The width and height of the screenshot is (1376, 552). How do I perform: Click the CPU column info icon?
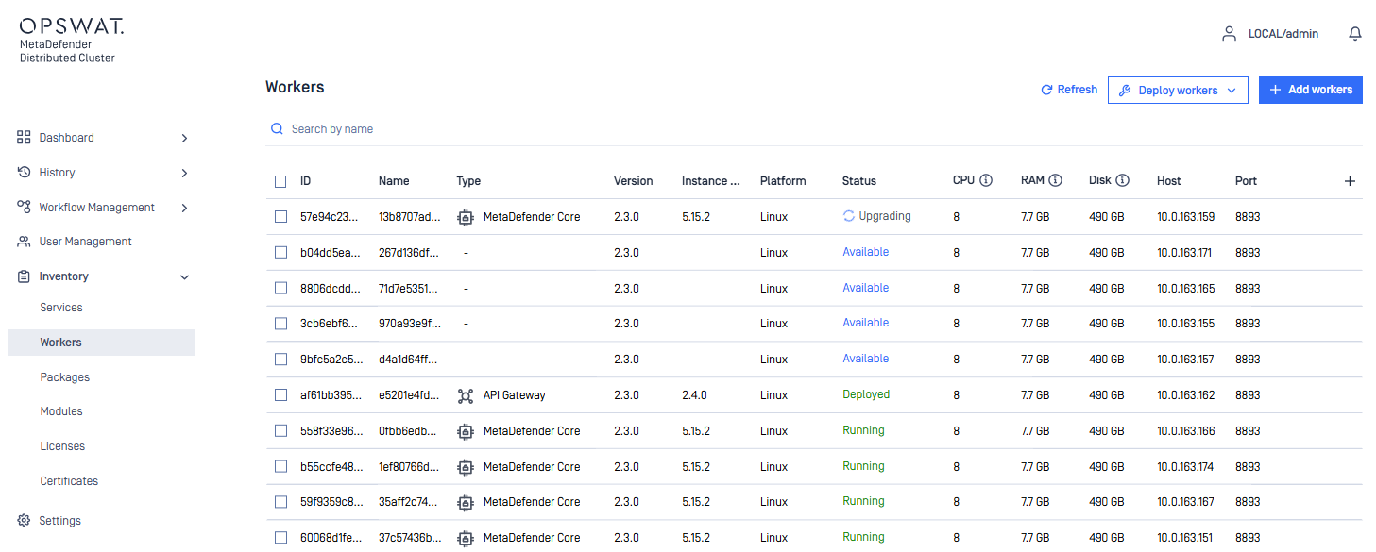(x=986, y=180)
